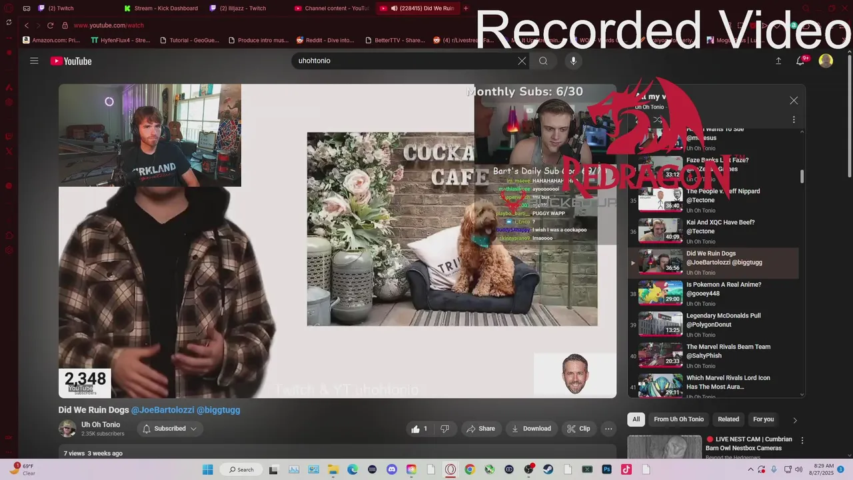Toggle playlist shuffle
The image size is (853, 480).
click(x=657, y=120)
